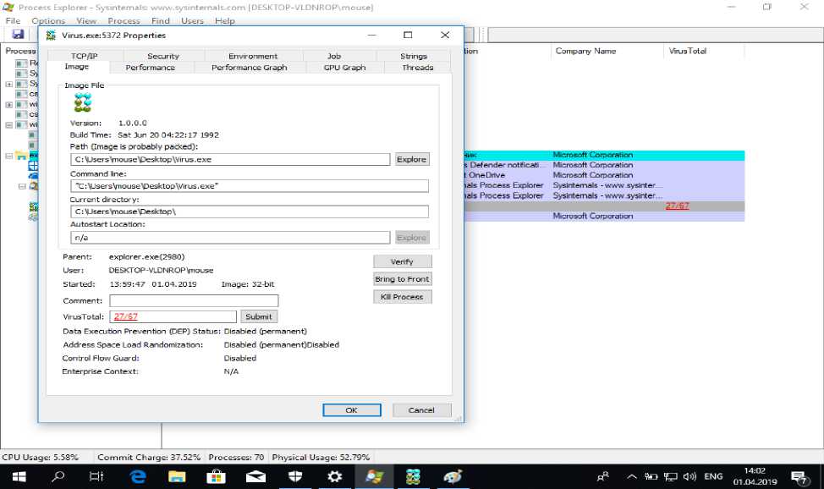
Task: Open the Users menu
Action: pos(192,20)
